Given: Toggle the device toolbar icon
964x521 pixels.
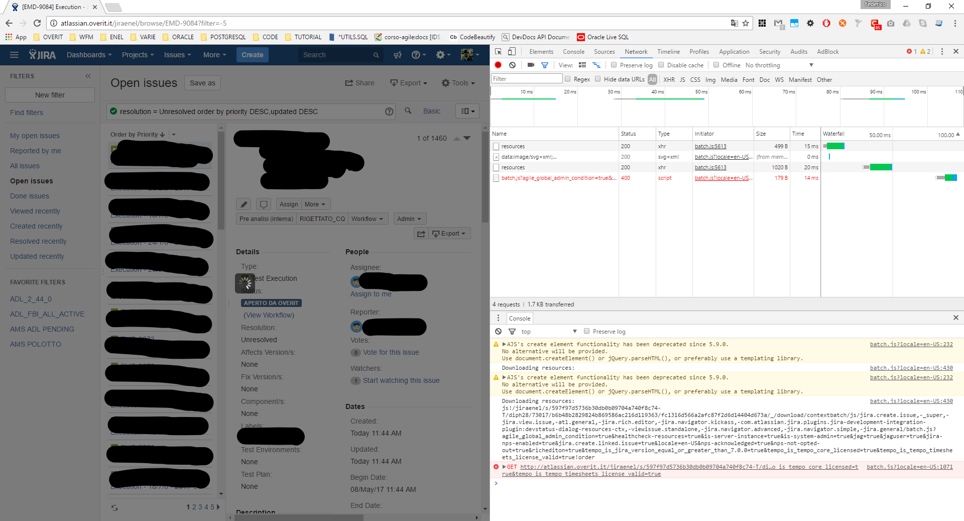Looking at the screenshot, I should pyautogui.click(x=512, y=51).
